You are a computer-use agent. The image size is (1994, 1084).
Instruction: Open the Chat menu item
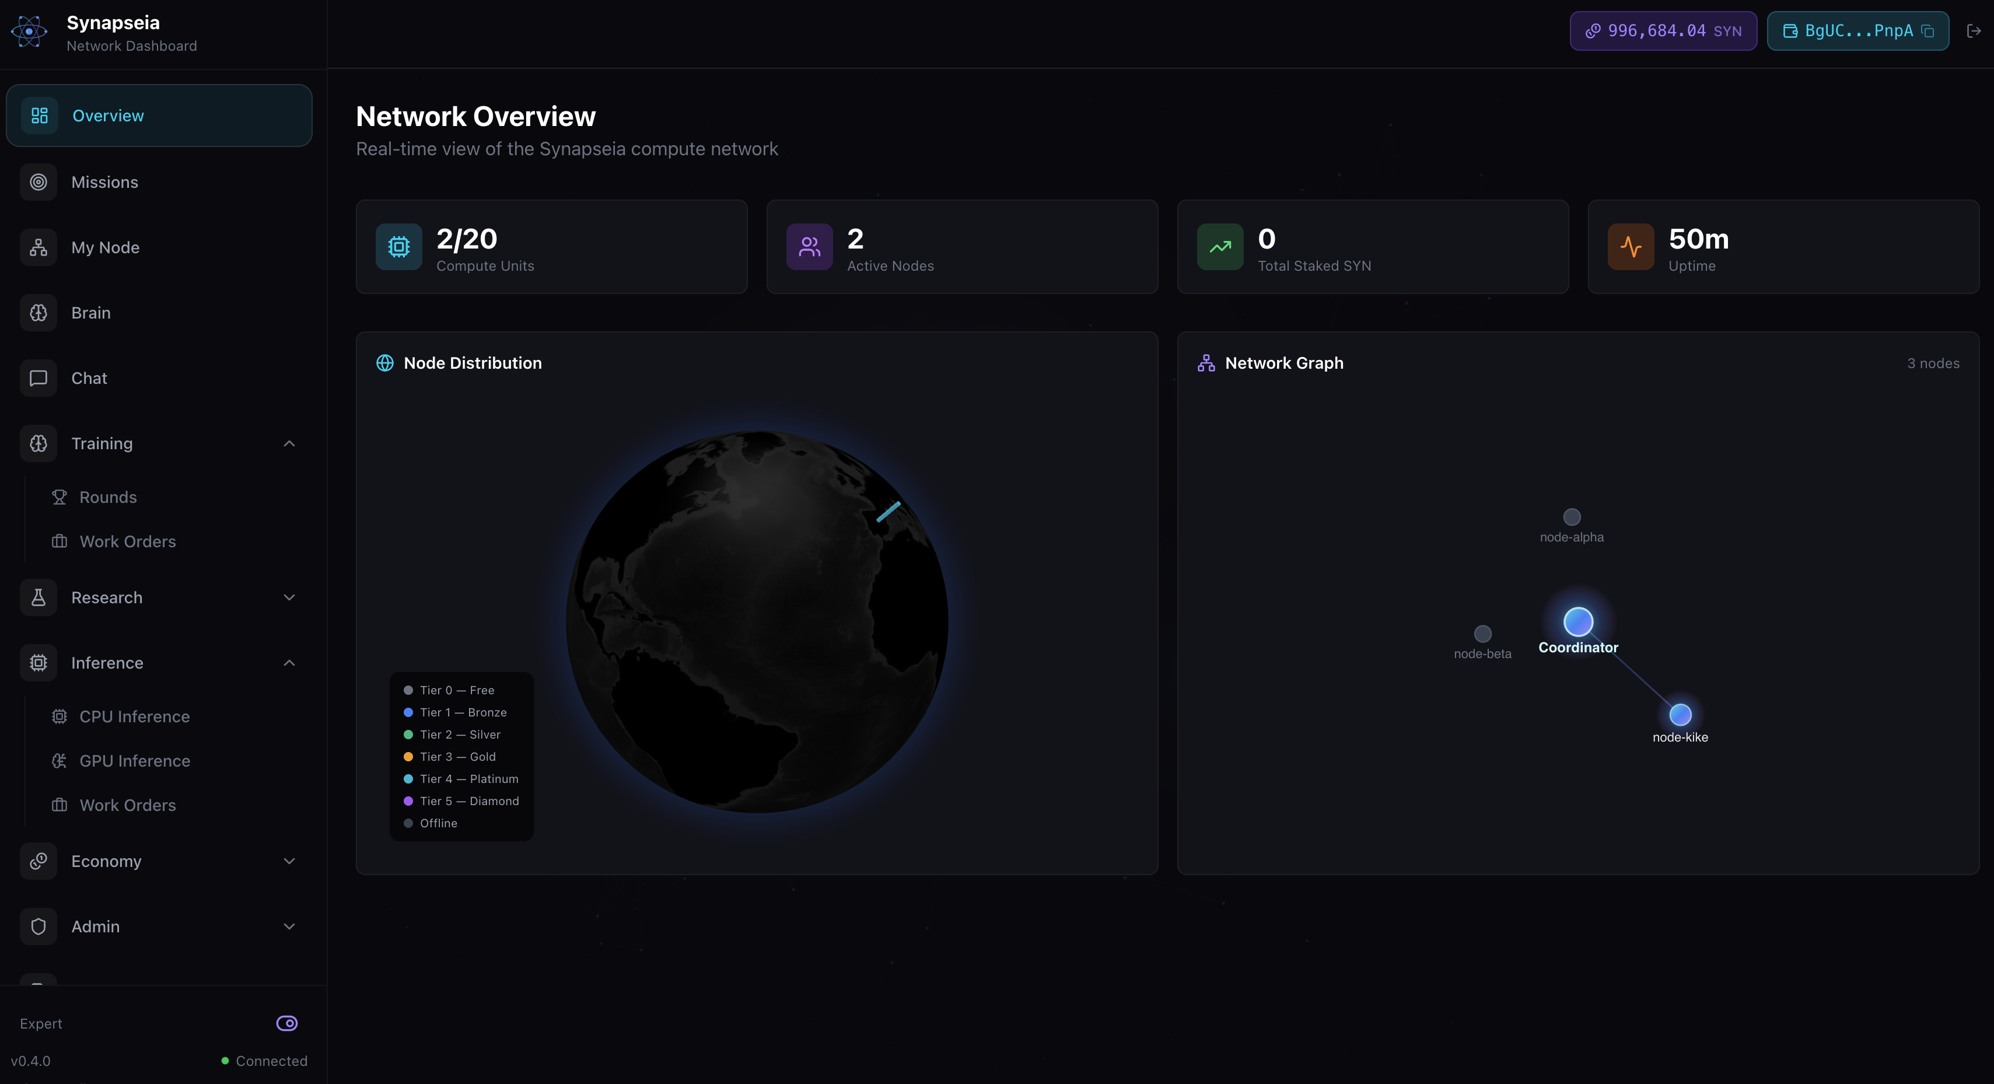[x=159, y=378]
